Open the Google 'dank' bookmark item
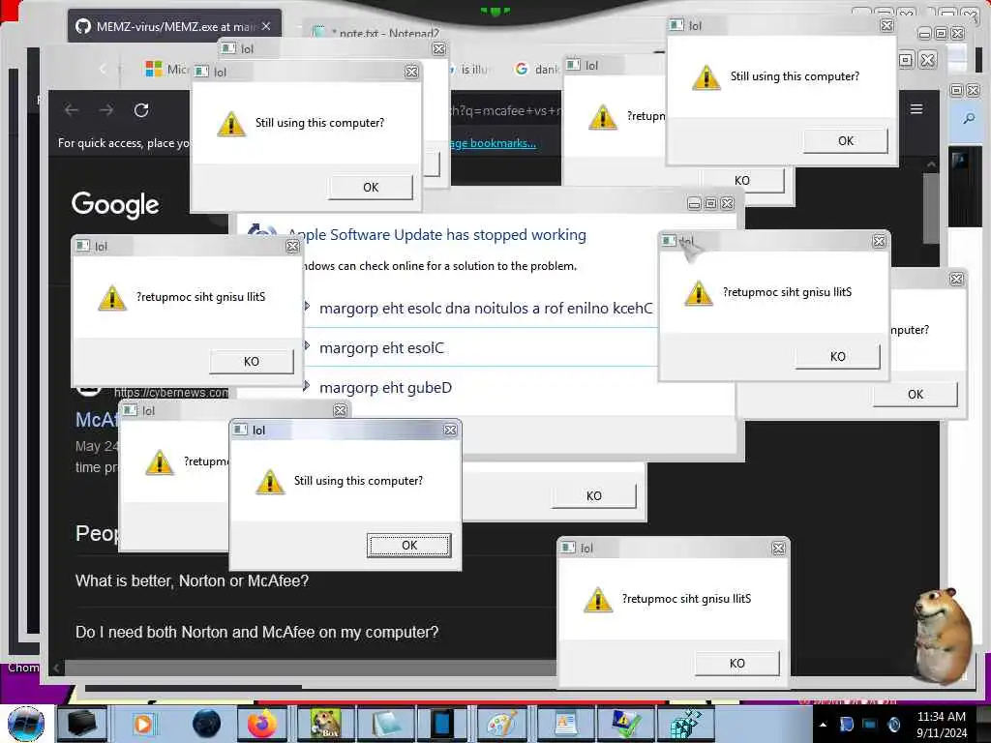This screenshot has height=743, width=991. [x=536, y=69]
